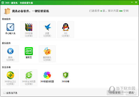
Task: Click the 迅雷 hummingbird icon
Action: point(47,27)
